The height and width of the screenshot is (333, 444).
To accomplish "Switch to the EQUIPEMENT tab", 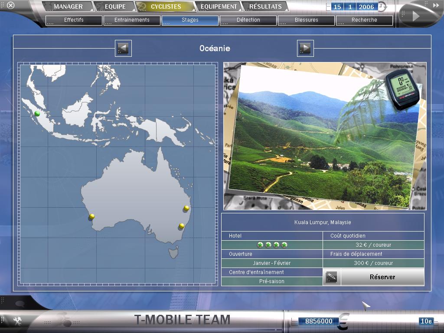I will [x=218, y=7].
